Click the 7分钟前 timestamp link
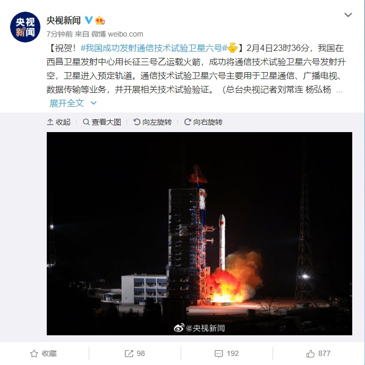The image size is (365, 365). [60, 34]
